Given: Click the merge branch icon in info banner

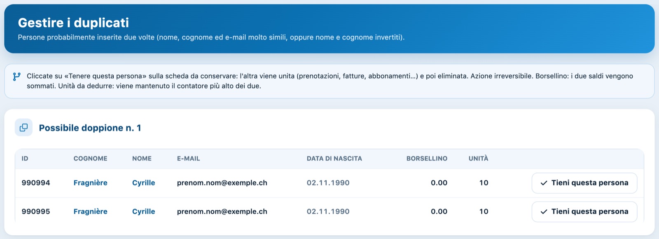Looking at the screenshot, I should [x=16, y=76].
